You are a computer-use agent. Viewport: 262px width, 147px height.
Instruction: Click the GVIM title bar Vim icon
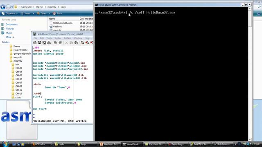(x=34, y=34)
